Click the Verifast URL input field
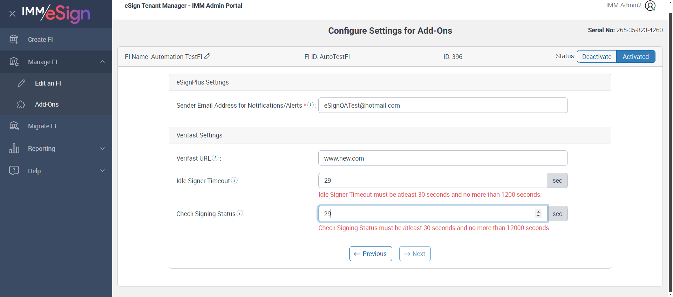673x297 pixels. [x=442, y=158]
